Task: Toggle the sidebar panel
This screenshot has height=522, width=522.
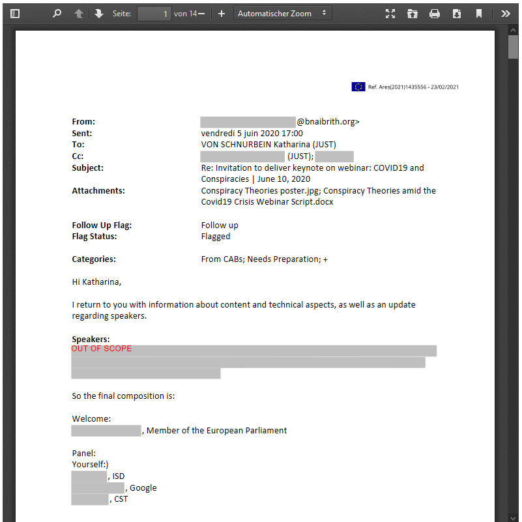Action: 15,14
